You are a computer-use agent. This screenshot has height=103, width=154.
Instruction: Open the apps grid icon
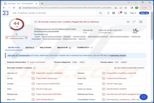[114, 13]
